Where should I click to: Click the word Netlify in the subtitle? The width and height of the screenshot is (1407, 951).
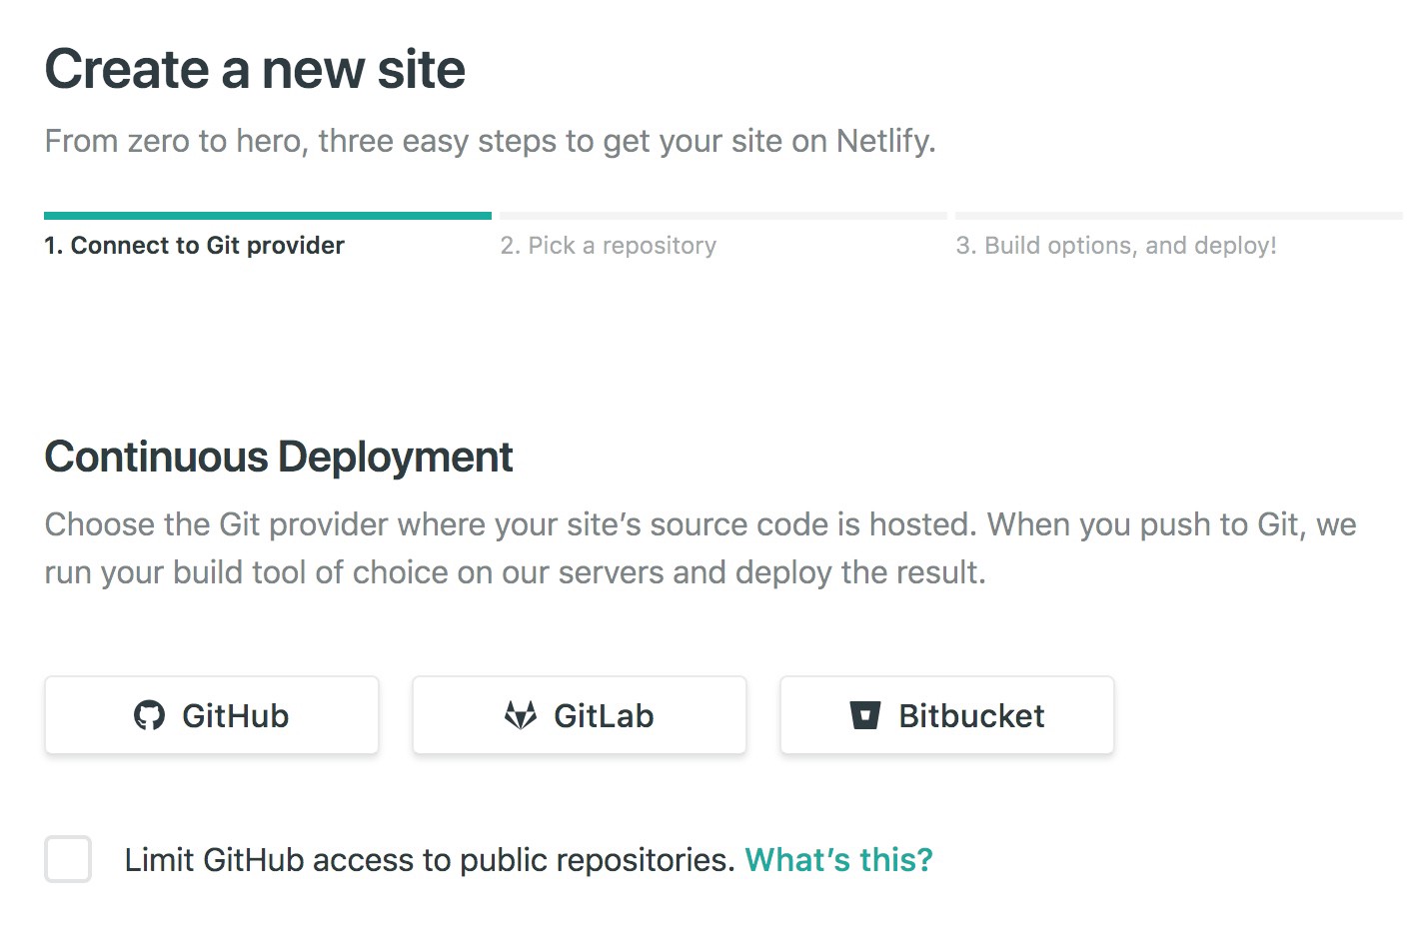[x=883, y=142]
